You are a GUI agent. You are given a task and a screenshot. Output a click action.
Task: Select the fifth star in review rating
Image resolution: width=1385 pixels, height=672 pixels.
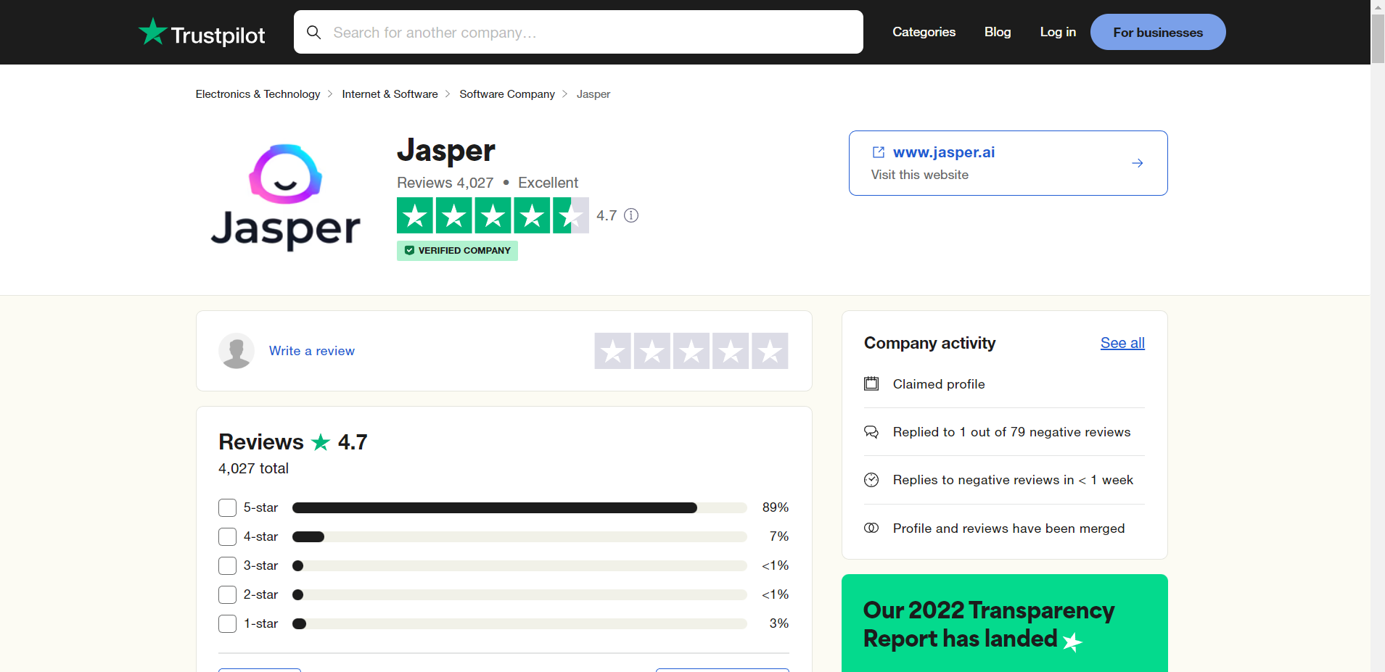pyautogui.click(x=770, y=352)
